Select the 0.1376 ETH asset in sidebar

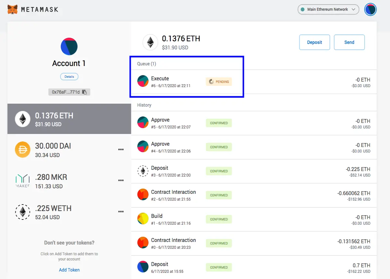tap(69, 119)
